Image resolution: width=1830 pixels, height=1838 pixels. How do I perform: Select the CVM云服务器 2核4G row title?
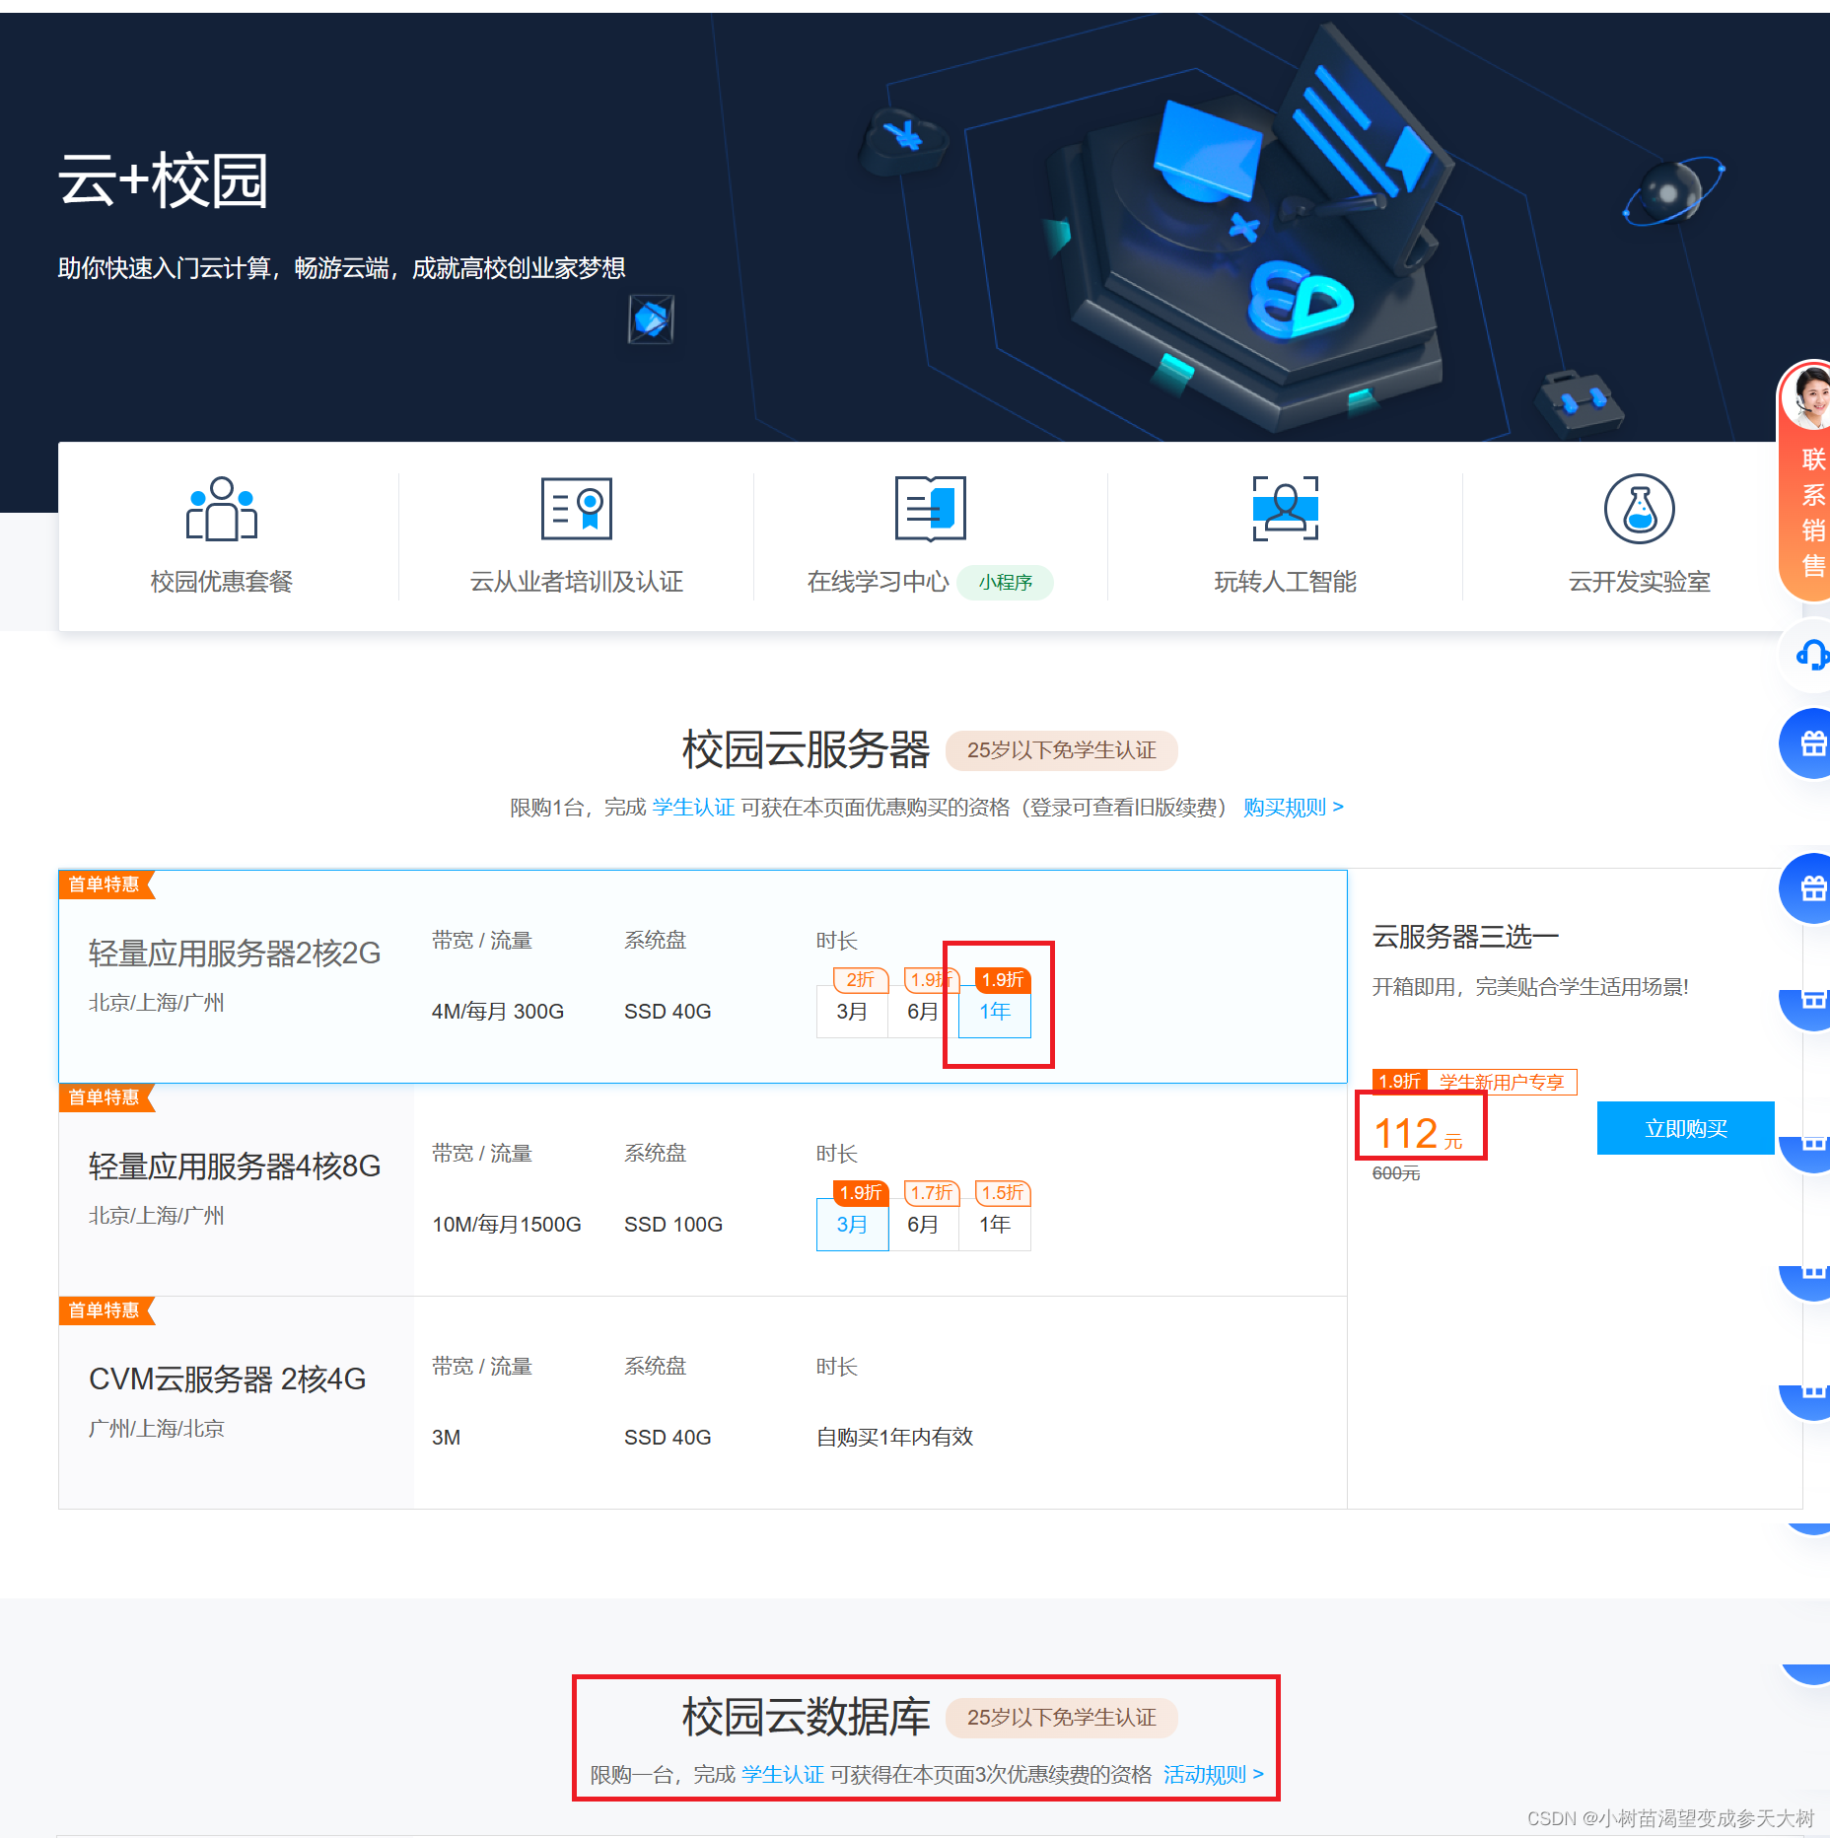[228, 1379]
